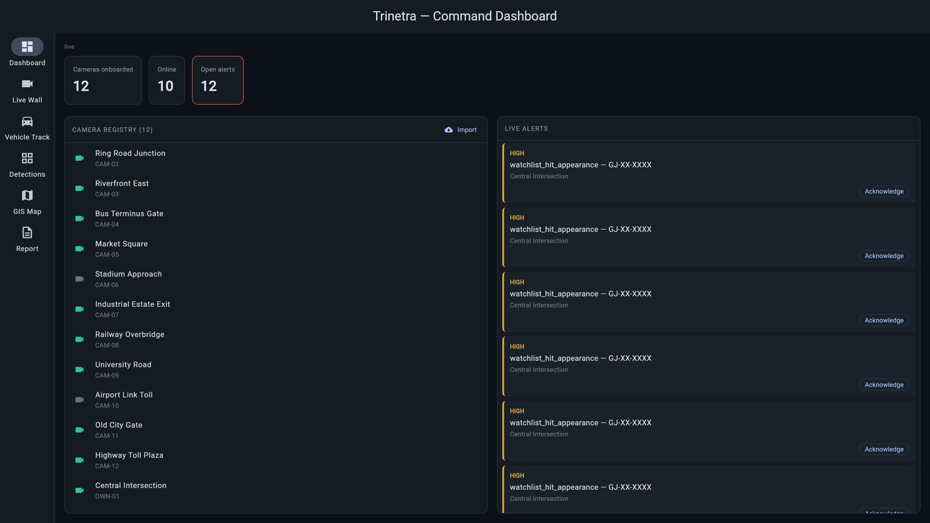Open the GIS Map icon
This screenshot has height=523, width=930.
27,195
